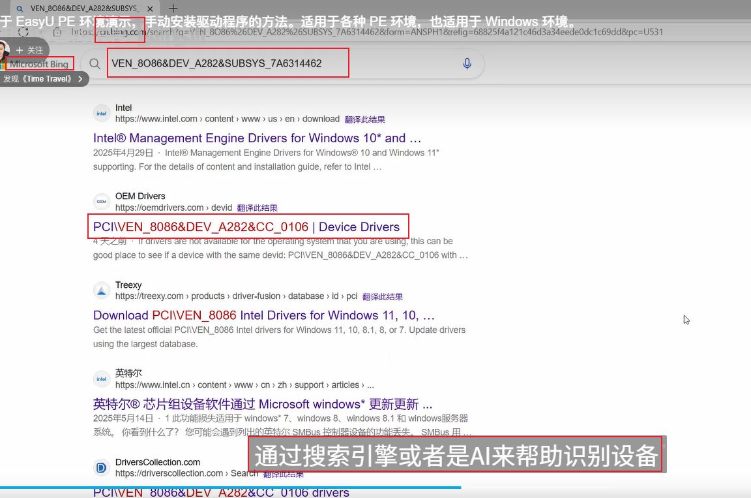
Task: Click the driverscollection.com breadcrumb URL
Action: pyautogui.click(x=187, y=473)
